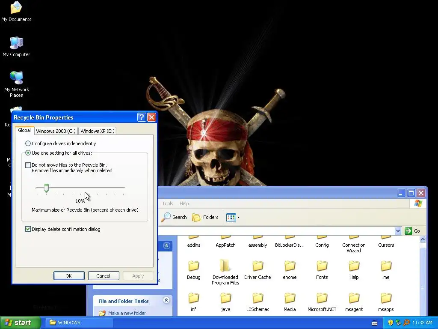Image resolution: width=438 pixels, height=329 pixels.
Task: Select the assembly folder
Action: pos(257,242)
